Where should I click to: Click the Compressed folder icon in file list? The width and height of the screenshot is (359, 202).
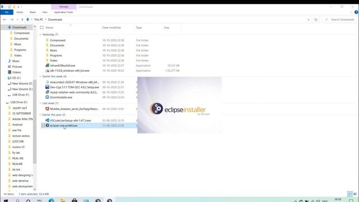47,40
